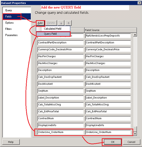This screenshot has width=142, height=147.
Task: Choose Query Field from Add menu
Action: [53, 34]
